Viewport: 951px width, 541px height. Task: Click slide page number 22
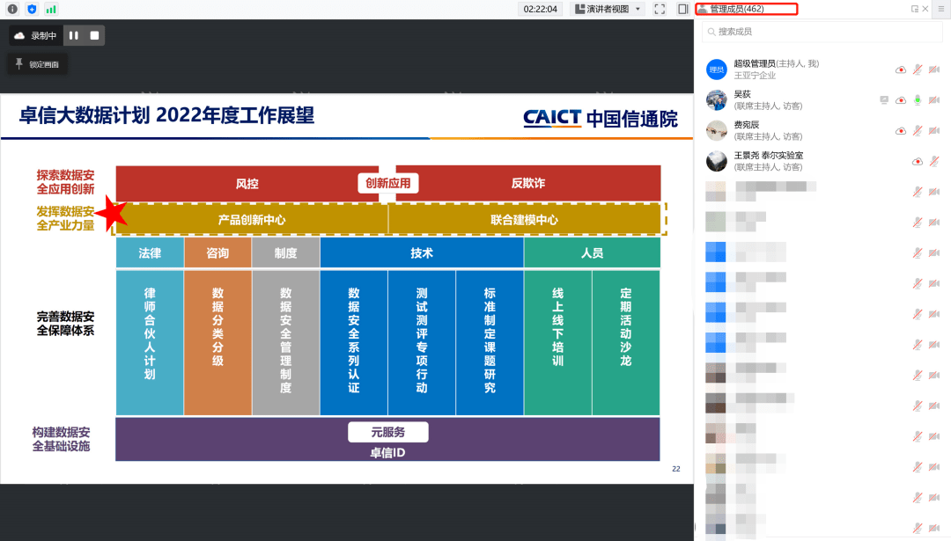675,469
